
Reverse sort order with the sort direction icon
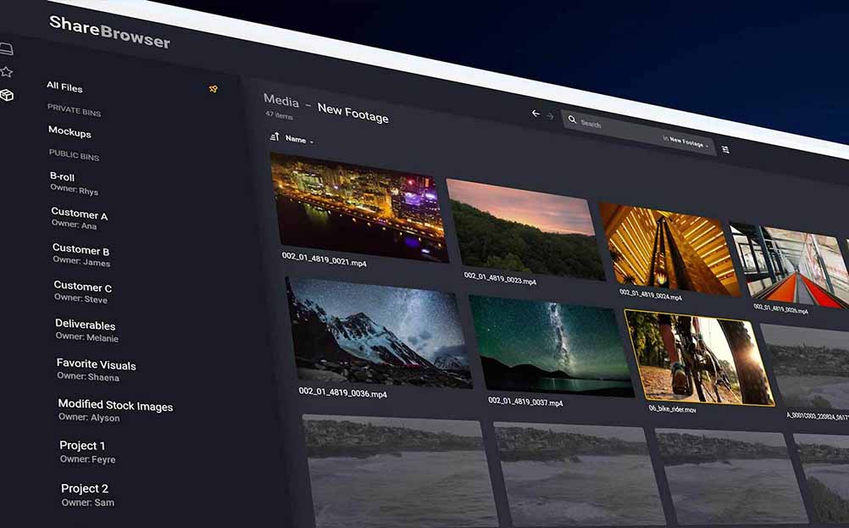click(275, 136)
